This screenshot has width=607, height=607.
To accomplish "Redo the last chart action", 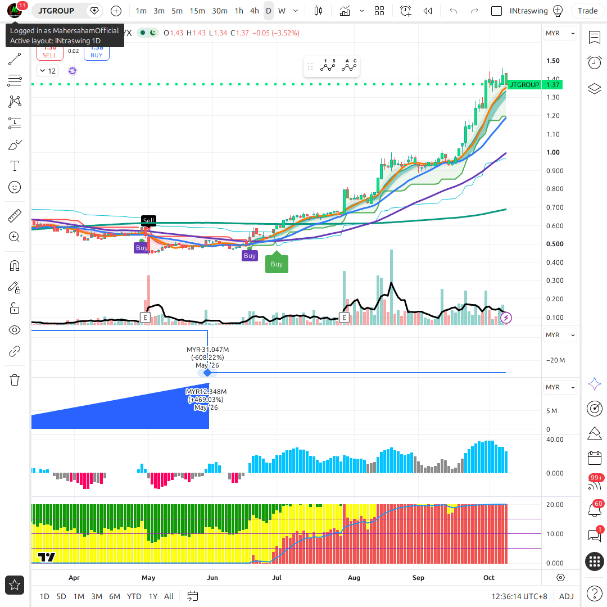I will [474, 11].
